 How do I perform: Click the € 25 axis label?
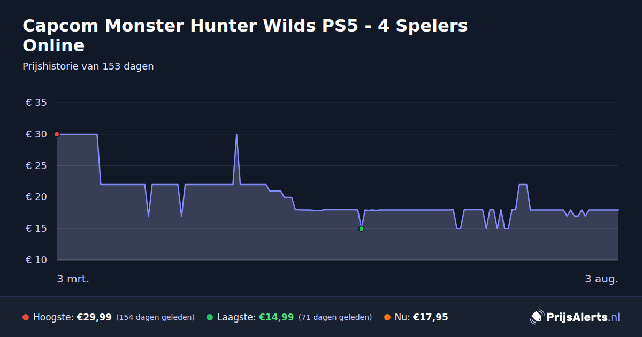click(36, 166)
